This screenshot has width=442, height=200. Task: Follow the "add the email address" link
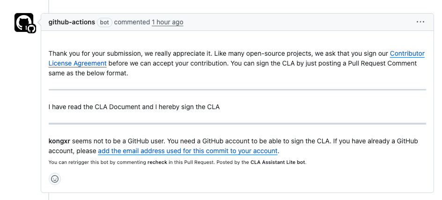188,151
